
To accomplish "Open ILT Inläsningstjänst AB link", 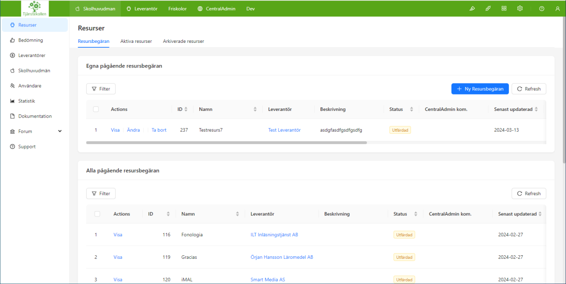I will click(x=274, y=235).
